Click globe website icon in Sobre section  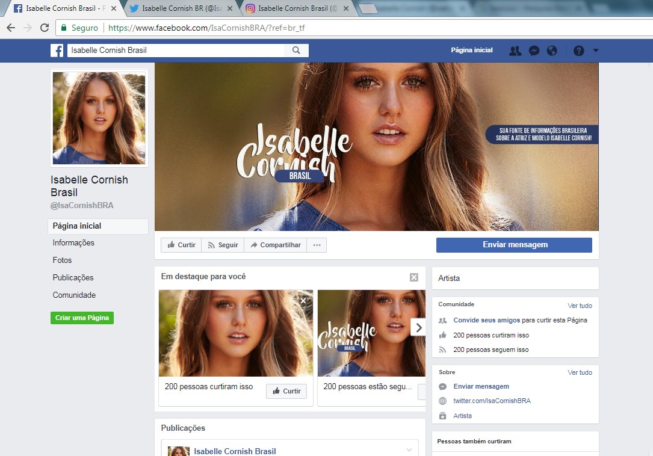[443, 401]
